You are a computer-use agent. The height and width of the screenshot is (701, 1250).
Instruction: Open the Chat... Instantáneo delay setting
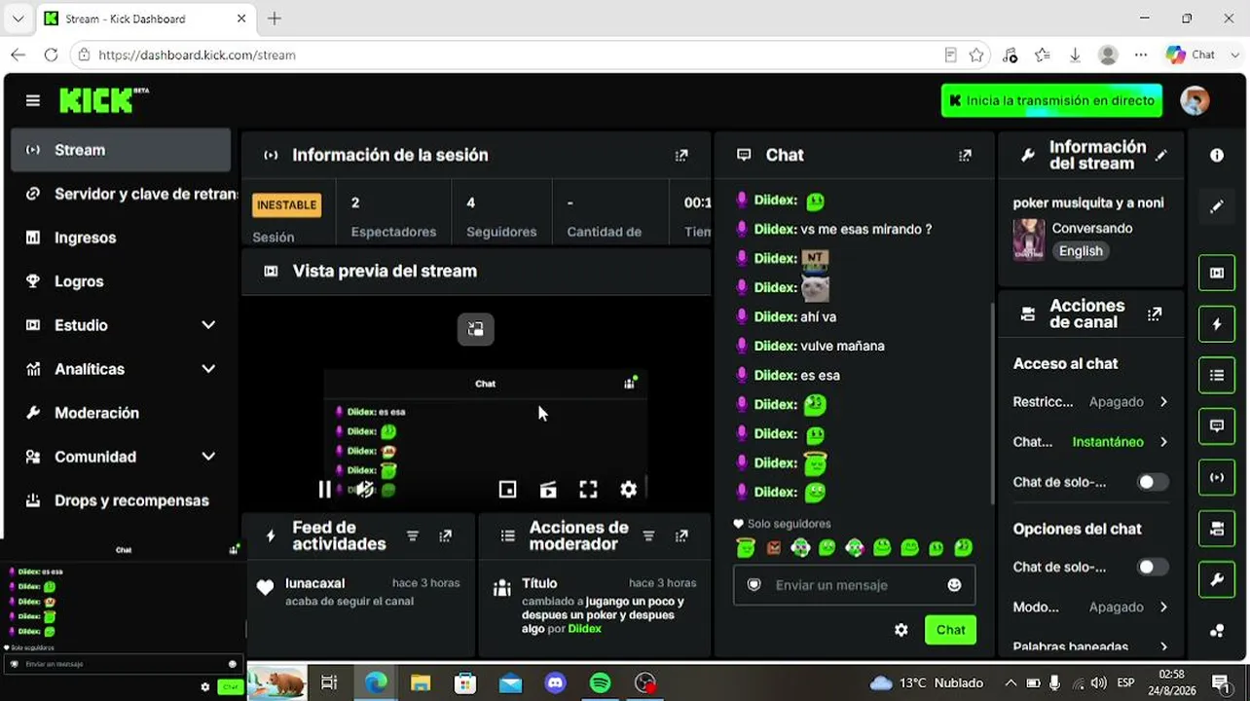(x=1090, y=442)
